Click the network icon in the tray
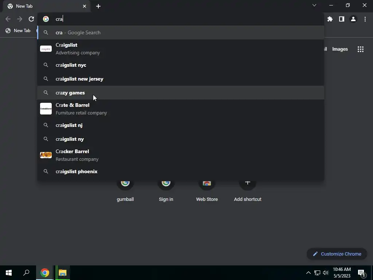Image resolution: width=373 pixels, height=280 pixels. pos(317,273)
